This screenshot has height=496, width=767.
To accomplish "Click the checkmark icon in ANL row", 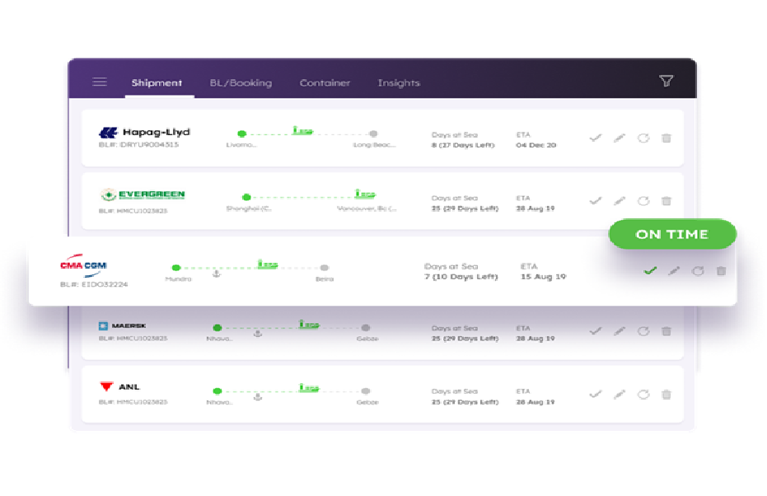I will [x=596, y=395].
